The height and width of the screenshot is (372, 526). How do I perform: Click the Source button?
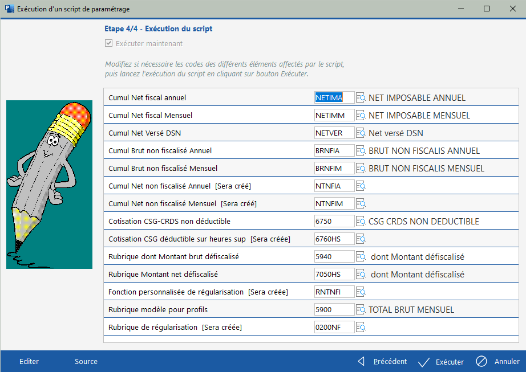[x=86, y=362]
